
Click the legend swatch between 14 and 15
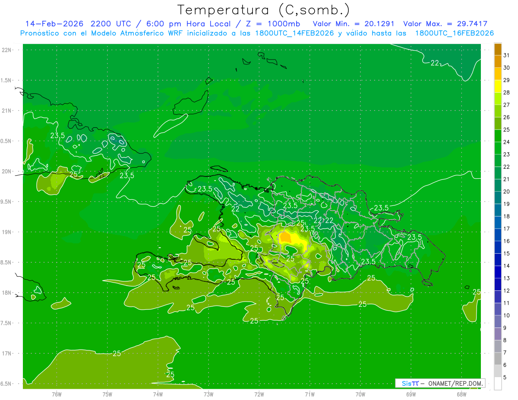498,260
